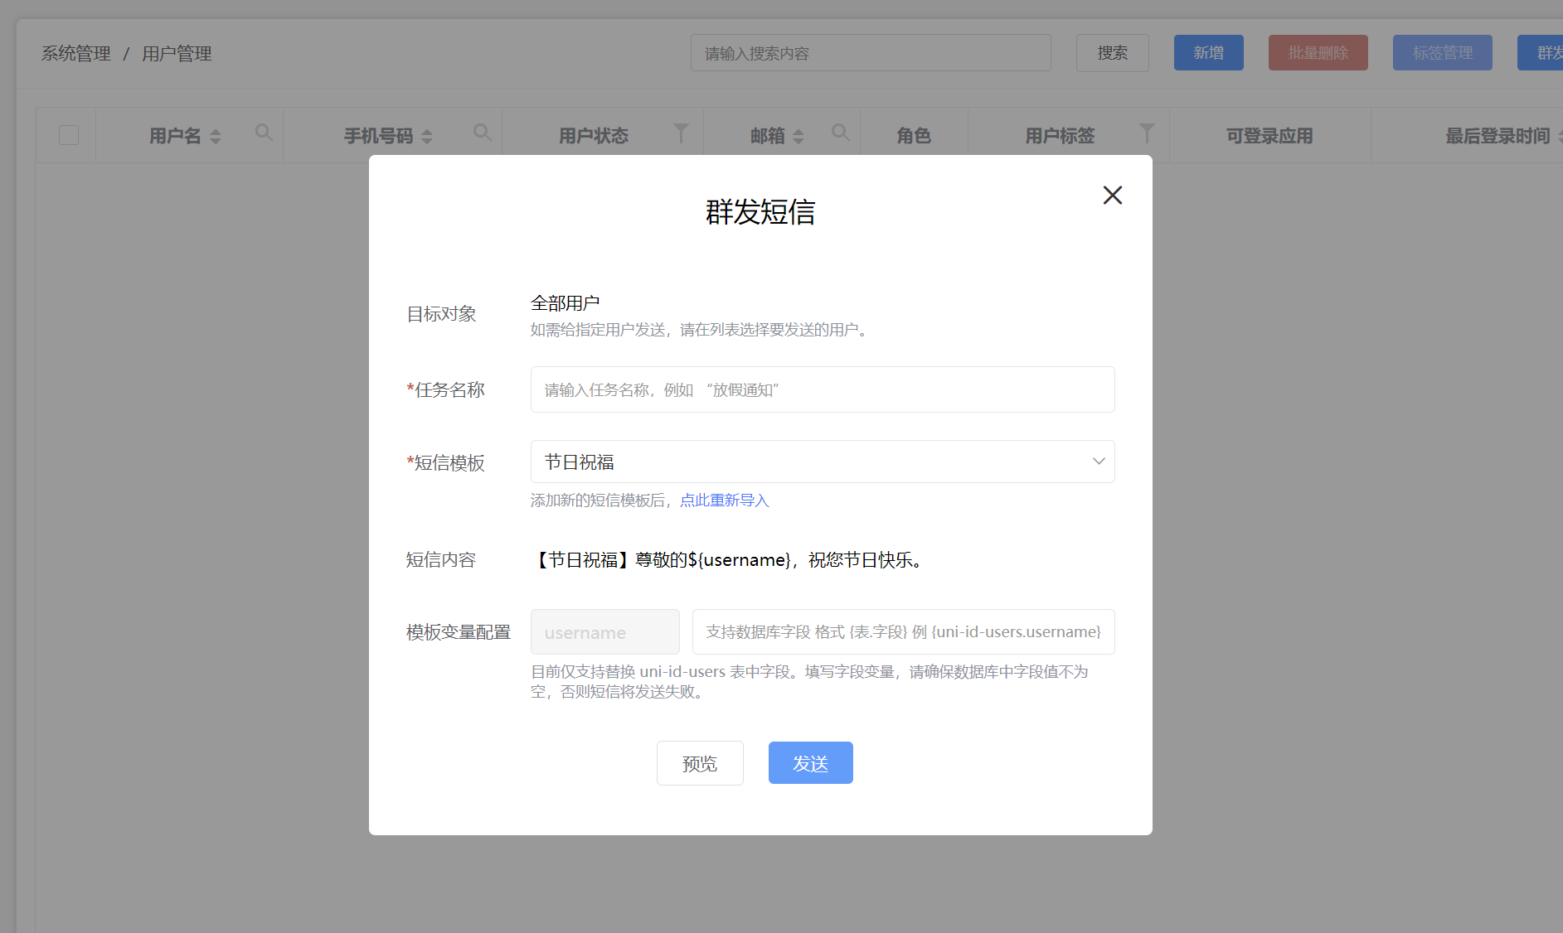Open the filter icon in 用户标签 column

[x=1147, y=133]
